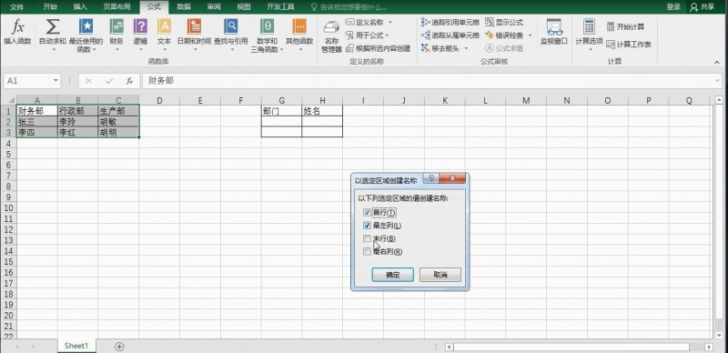Click the 取消 button
728x353 pixels.
[x=440, y=275]
